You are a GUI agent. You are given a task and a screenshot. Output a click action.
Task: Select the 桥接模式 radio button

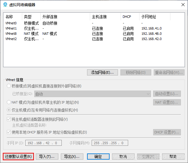[x=9, y=86]
